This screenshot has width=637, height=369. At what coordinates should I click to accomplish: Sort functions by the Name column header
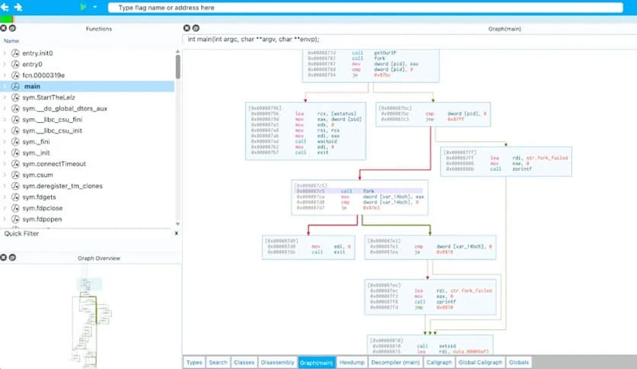[x=11, y=40]
